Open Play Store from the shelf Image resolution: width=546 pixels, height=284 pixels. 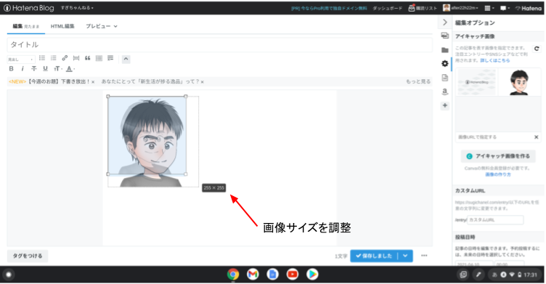point(312,275)
